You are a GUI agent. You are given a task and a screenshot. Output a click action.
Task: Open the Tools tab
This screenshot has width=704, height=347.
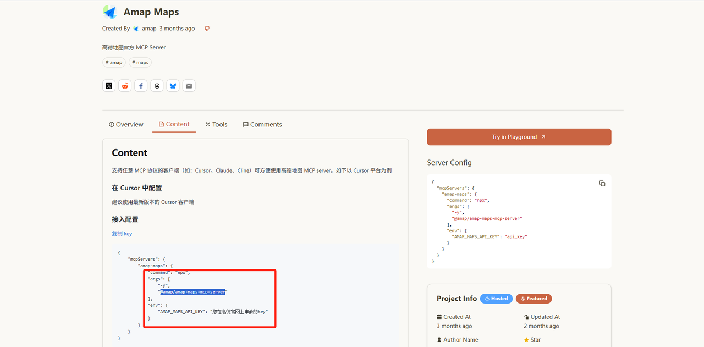pyautogui.click(x=216, y=124)
